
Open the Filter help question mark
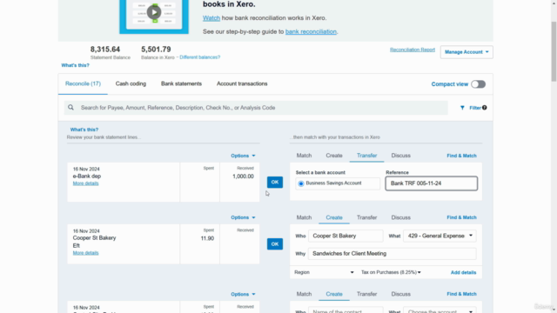coord(485,108)
